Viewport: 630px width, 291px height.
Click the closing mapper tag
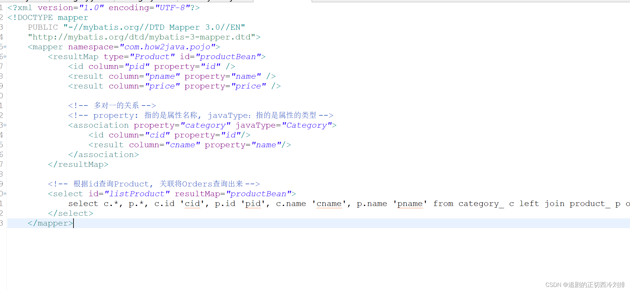pyautogui.click(x=50, y=223)
